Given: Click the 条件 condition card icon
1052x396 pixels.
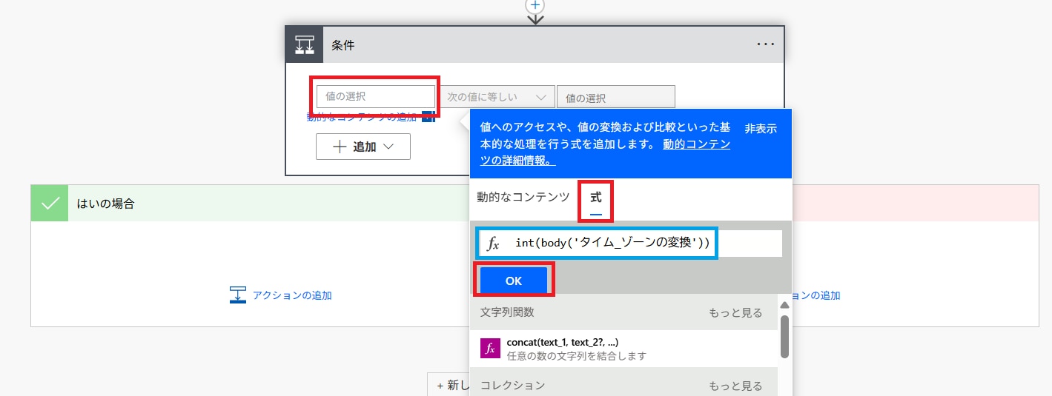Looking at the screenshot, I should [305, 44].
